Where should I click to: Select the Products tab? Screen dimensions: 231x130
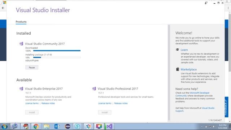pyautogui.click(x=21, y=22)
